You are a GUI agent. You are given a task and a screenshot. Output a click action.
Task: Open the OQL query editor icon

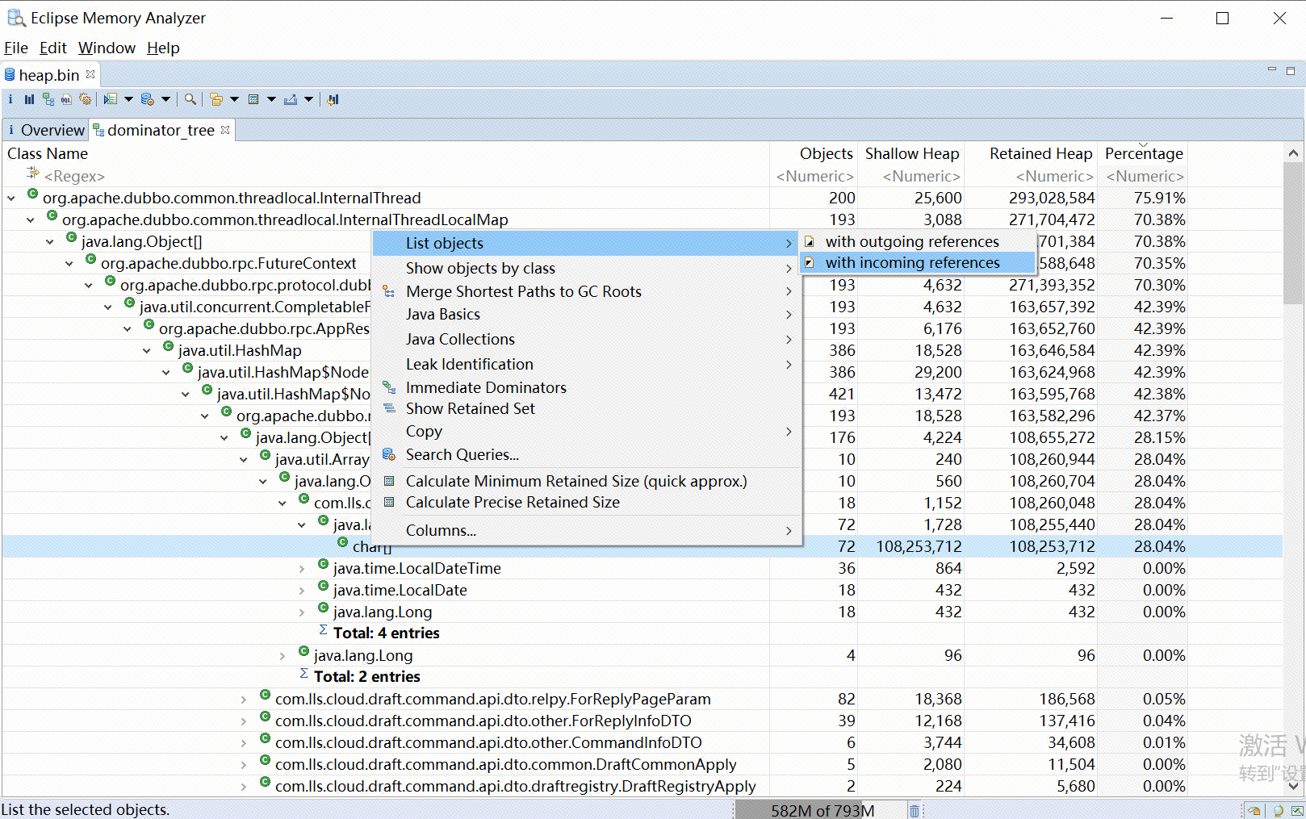tap(66, 99)
